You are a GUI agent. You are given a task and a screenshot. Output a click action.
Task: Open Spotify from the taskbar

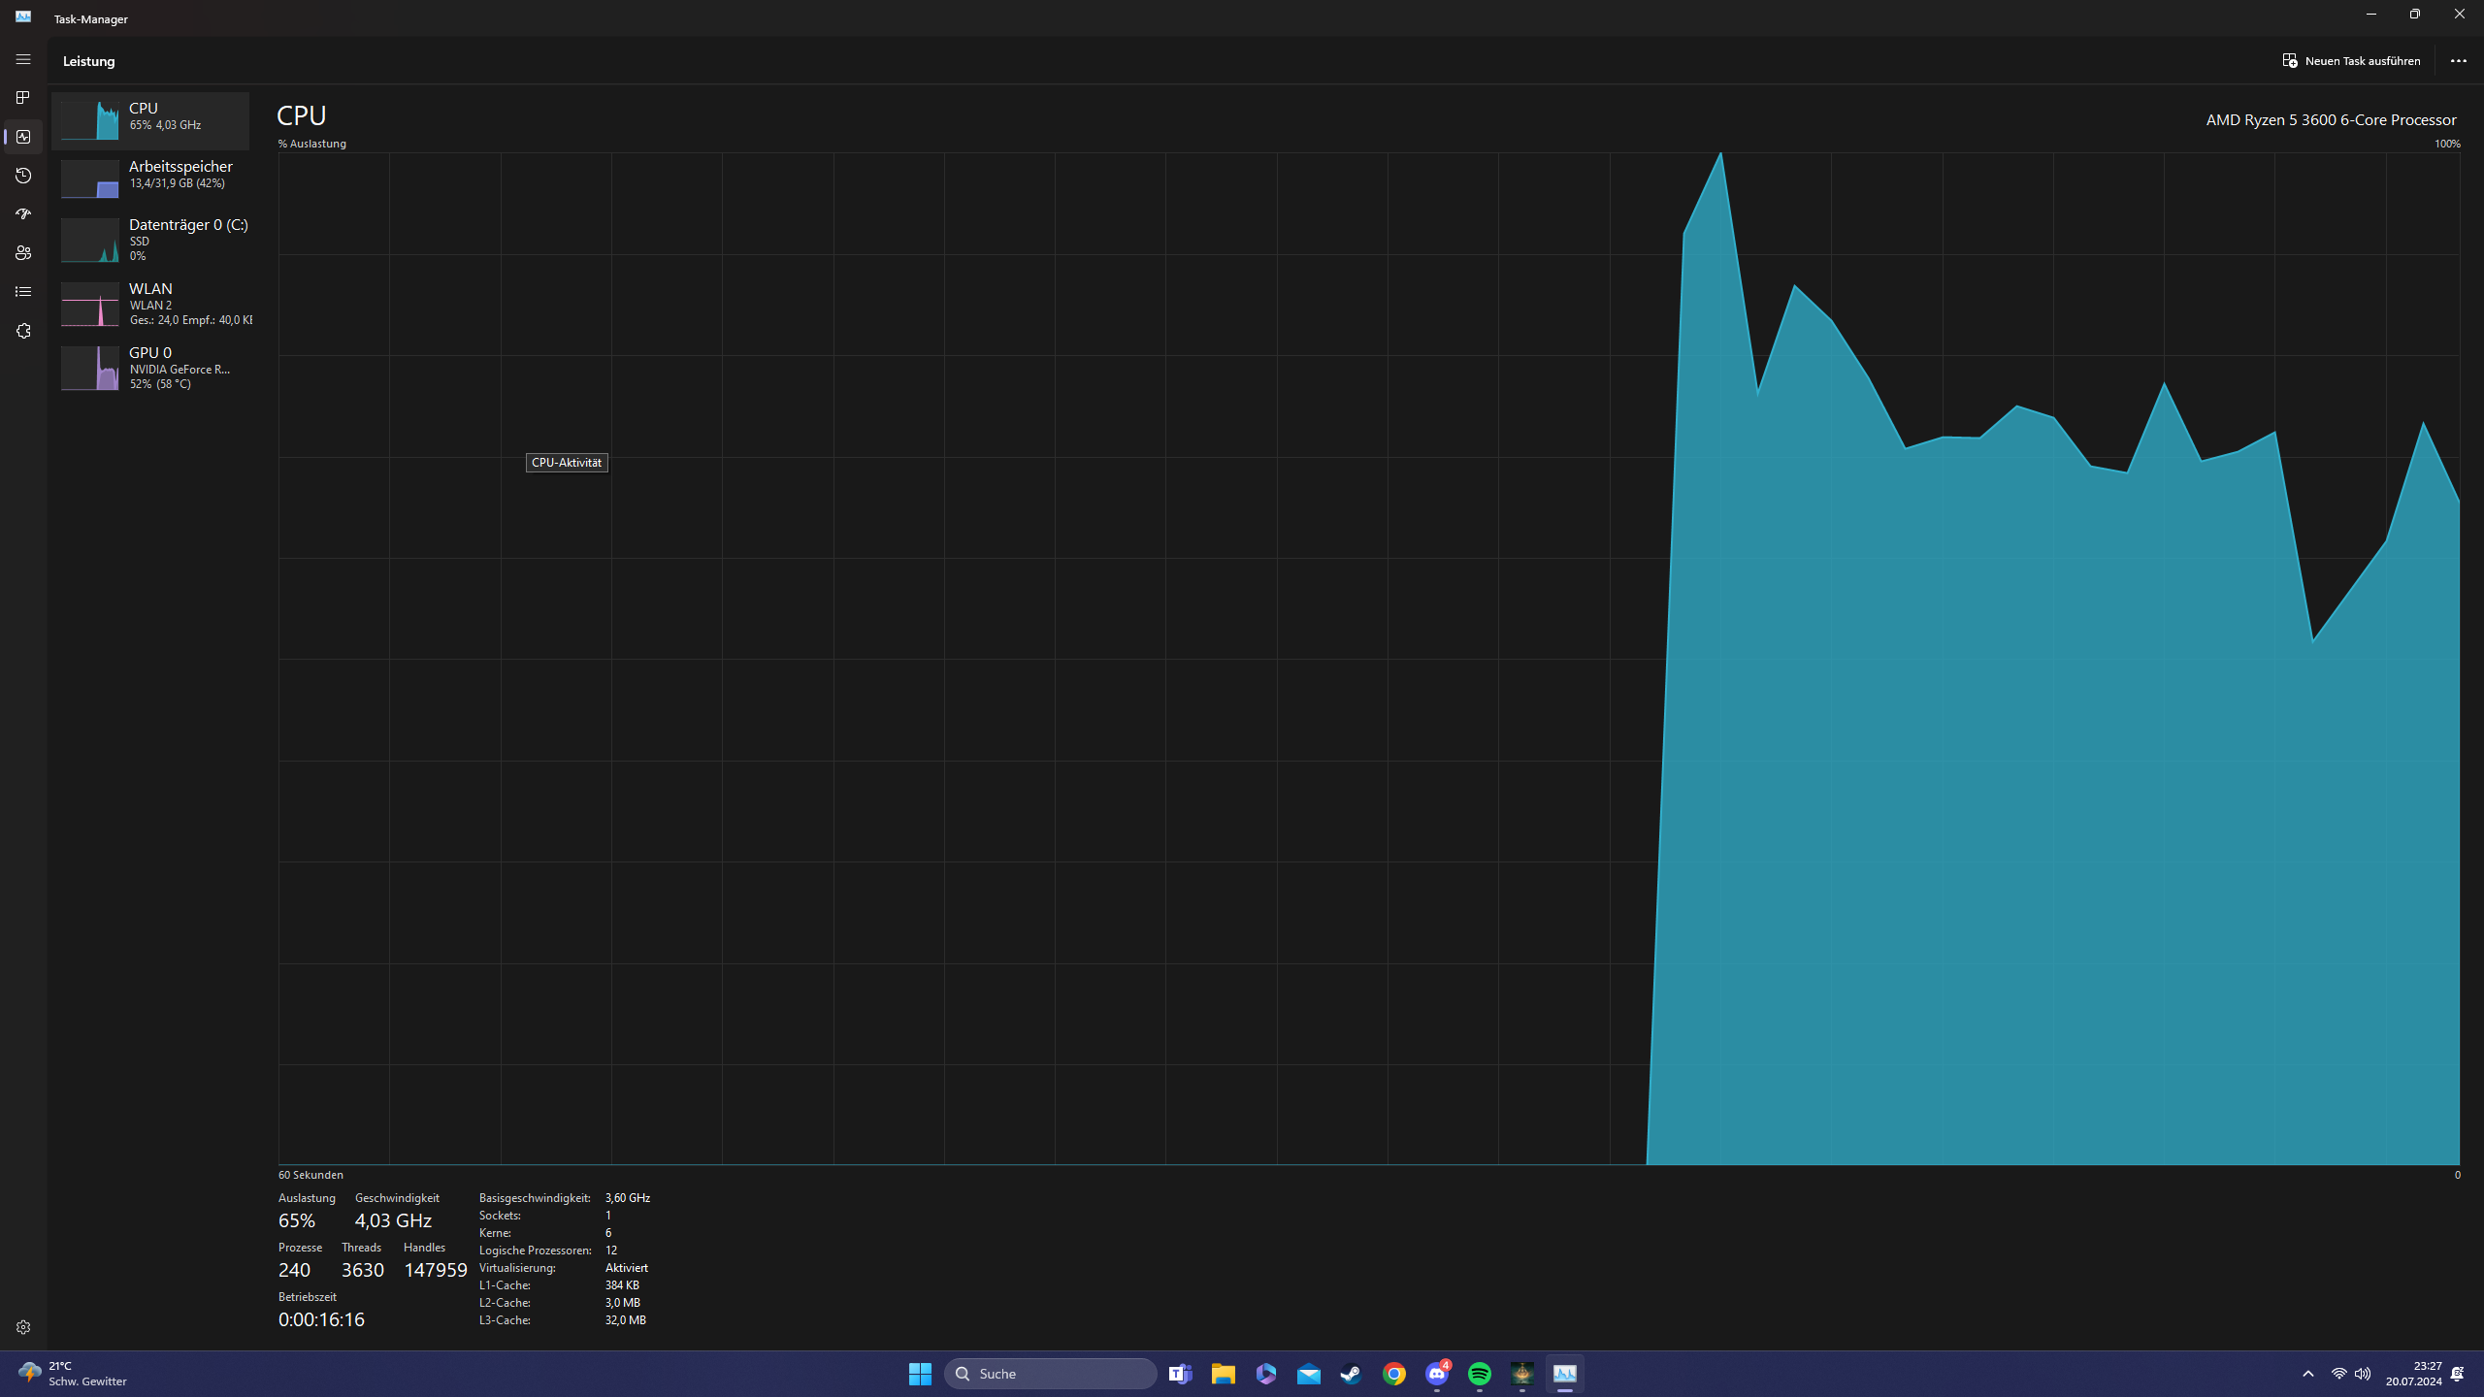1479,1374
